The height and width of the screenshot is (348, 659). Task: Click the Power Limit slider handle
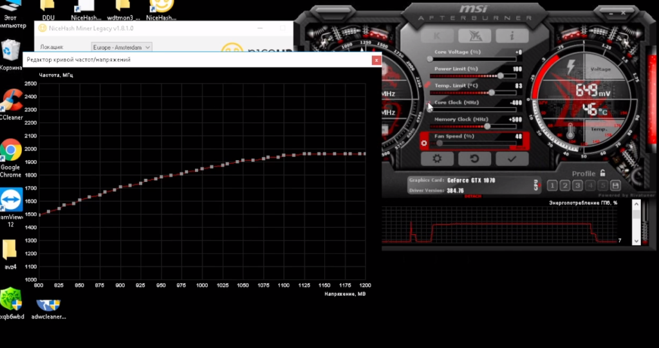tap(500, 75)
